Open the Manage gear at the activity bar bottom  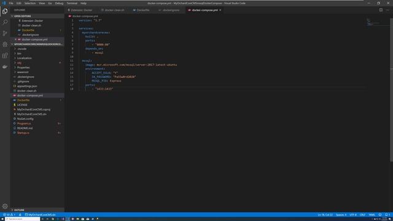5,206
